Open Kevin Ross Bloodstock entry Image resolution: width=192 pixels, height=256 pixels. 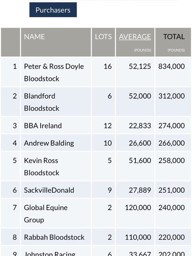(x=41, y=166)
